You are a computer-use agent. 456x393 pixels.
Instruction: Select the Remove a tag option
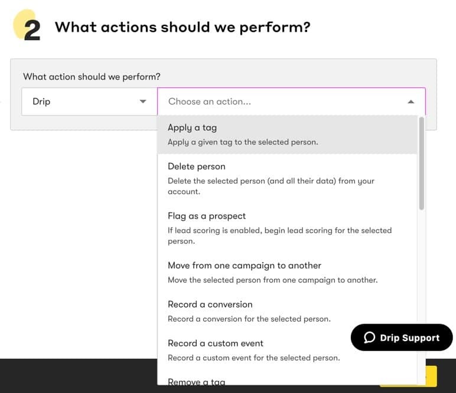(197, 382)
